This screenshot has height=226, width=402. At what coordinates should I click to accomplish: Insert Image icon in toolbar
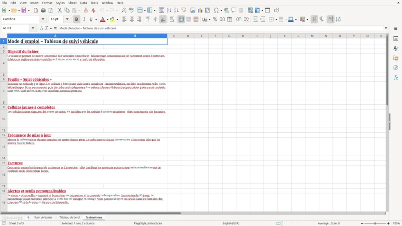click(x=193, y=10)
